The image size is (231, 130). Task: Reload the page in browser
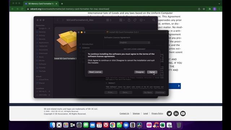pos(22,9)
